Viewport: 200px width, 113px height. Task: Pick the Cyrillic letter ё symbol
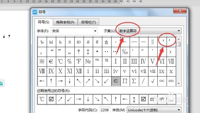click(x=97, y=42)
